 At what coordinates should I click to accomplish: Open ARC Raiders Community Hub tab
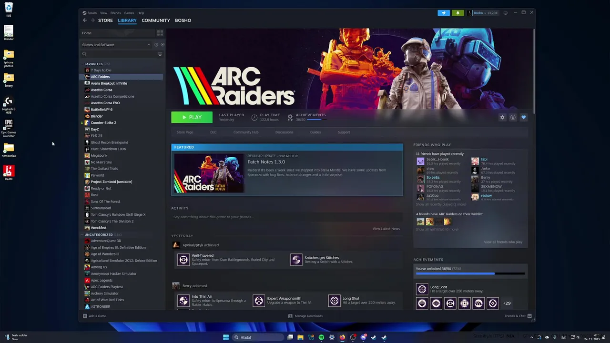click(x=246, y=132)
